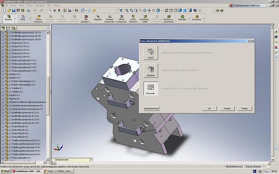
Task: Click Bez odniesień zewnętrznych tool
Action: coord(86,19)
